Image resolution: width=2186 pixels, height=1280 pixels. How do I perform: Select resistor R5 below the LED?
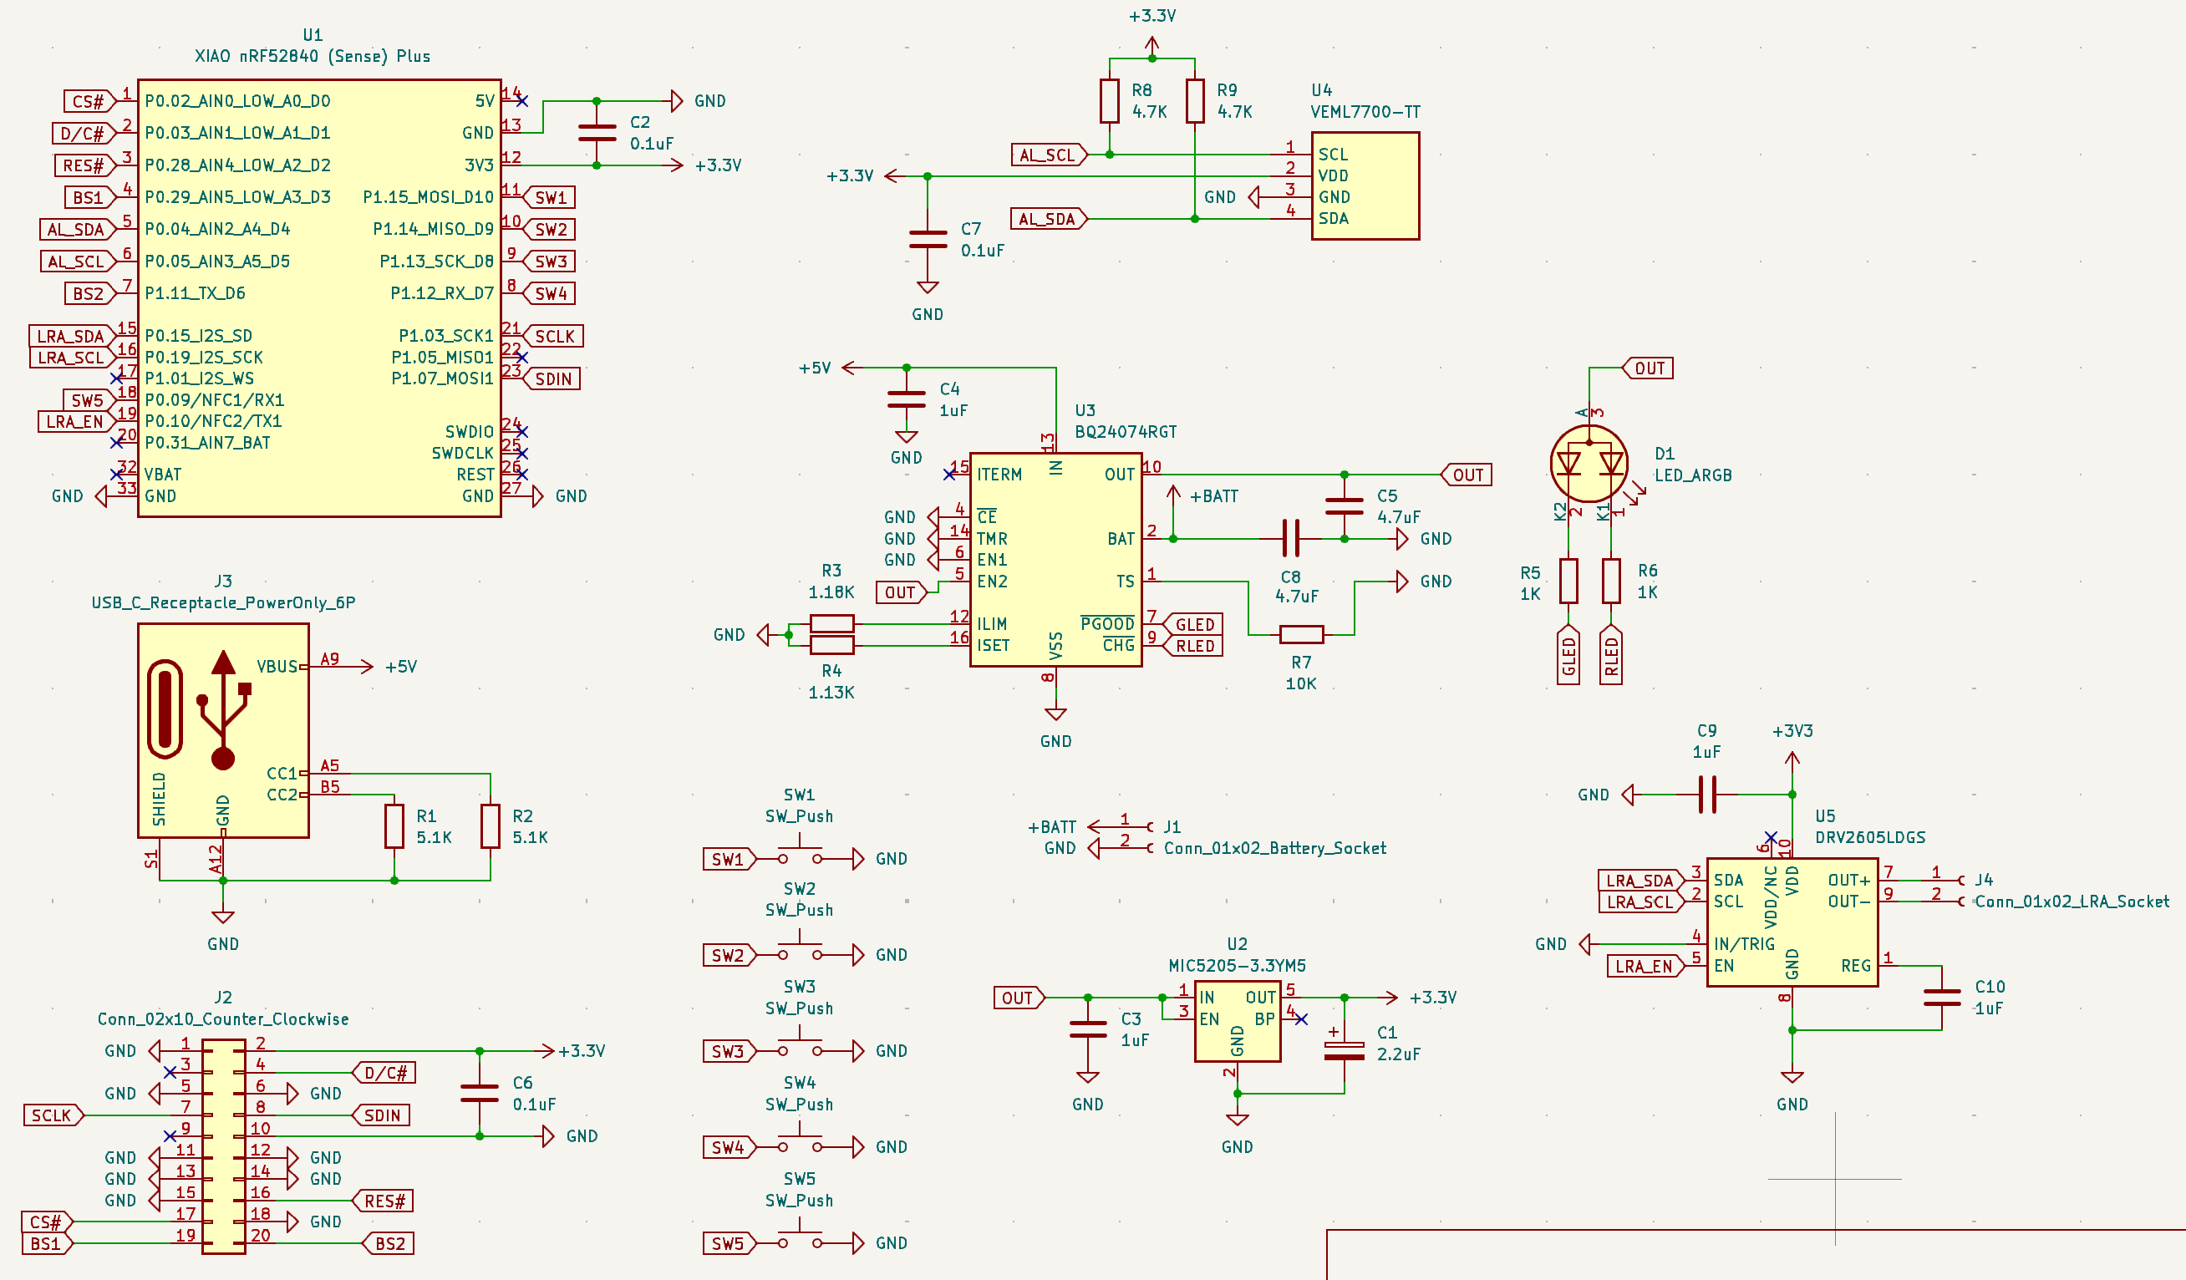pyautogui.click(x=1568, y=581)
